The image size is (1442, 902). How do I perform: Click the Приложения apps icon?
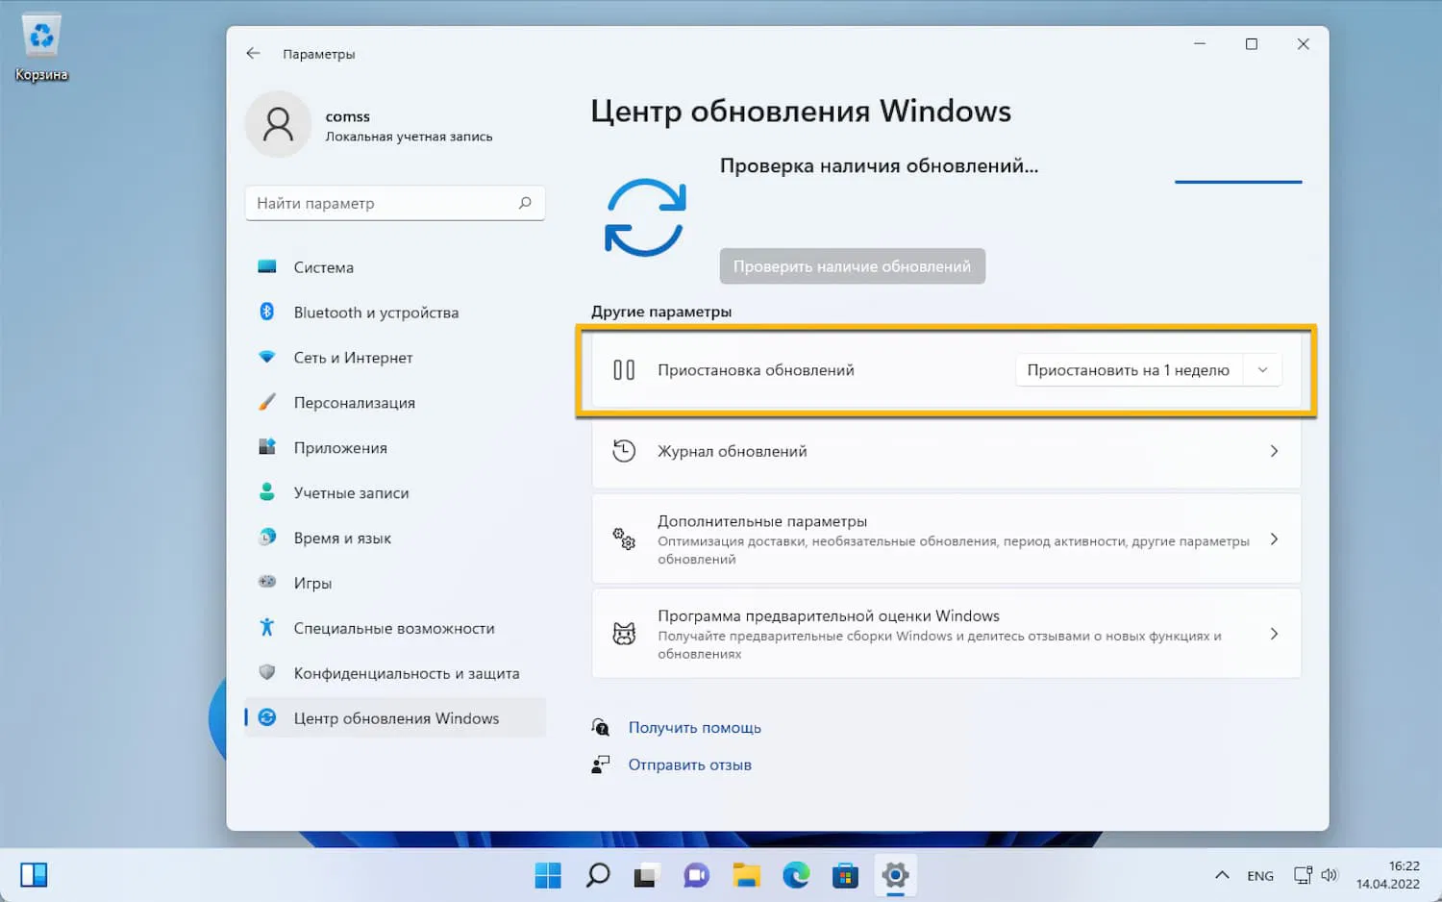tap(267, 447)
